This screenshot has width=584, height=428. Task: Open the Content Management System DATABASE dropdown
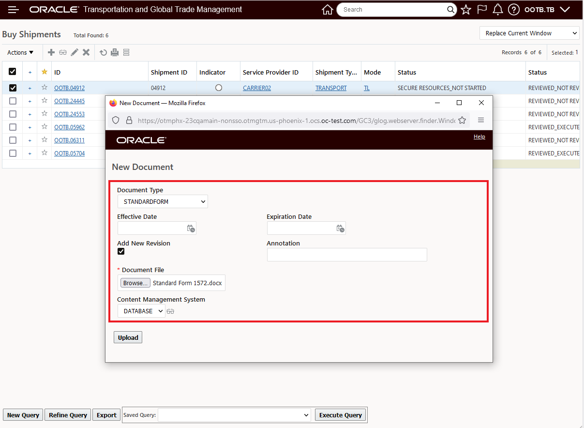tap(141, 311)
